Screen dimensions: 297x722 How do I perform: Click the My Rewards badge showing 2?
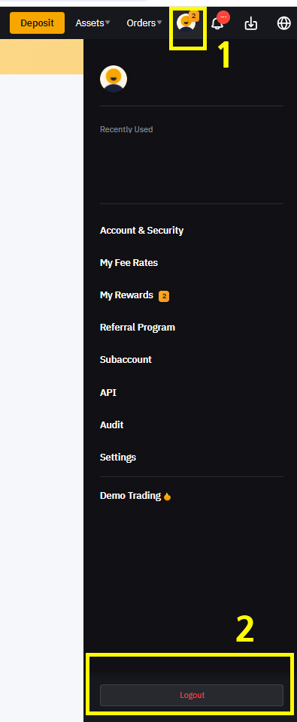[x=164, y=296]
